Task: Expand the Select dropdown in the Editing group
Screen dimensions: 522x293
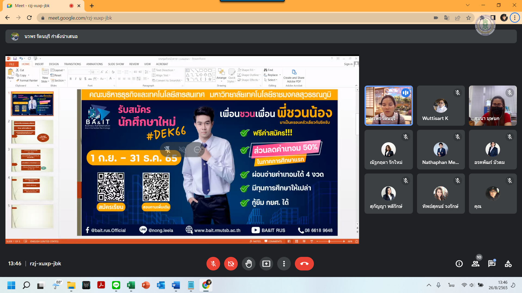Action: 271,80
